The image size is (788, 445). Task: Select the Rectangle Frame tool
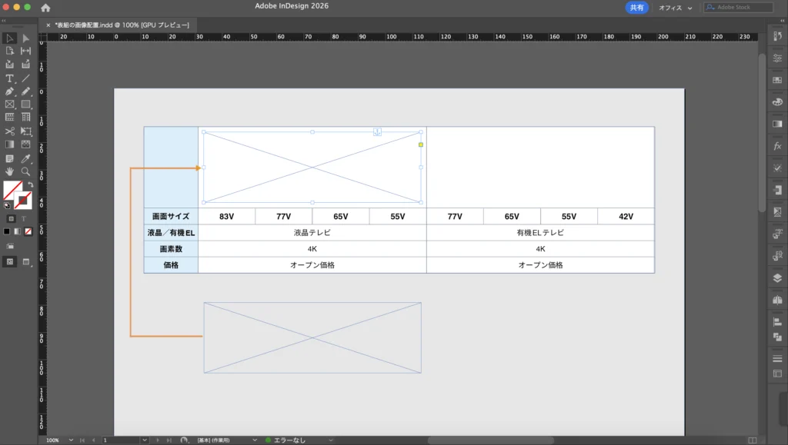click(x=10, y=105)
